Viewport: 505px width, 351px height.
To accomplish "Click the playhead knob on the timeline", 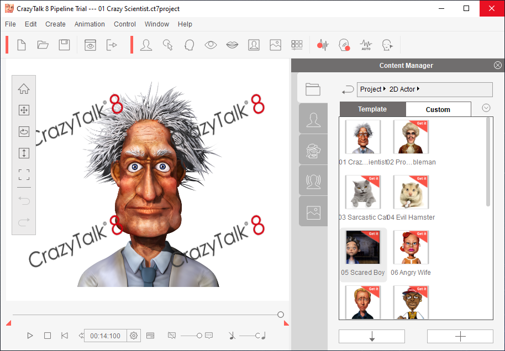I will [x=281, y=315].
